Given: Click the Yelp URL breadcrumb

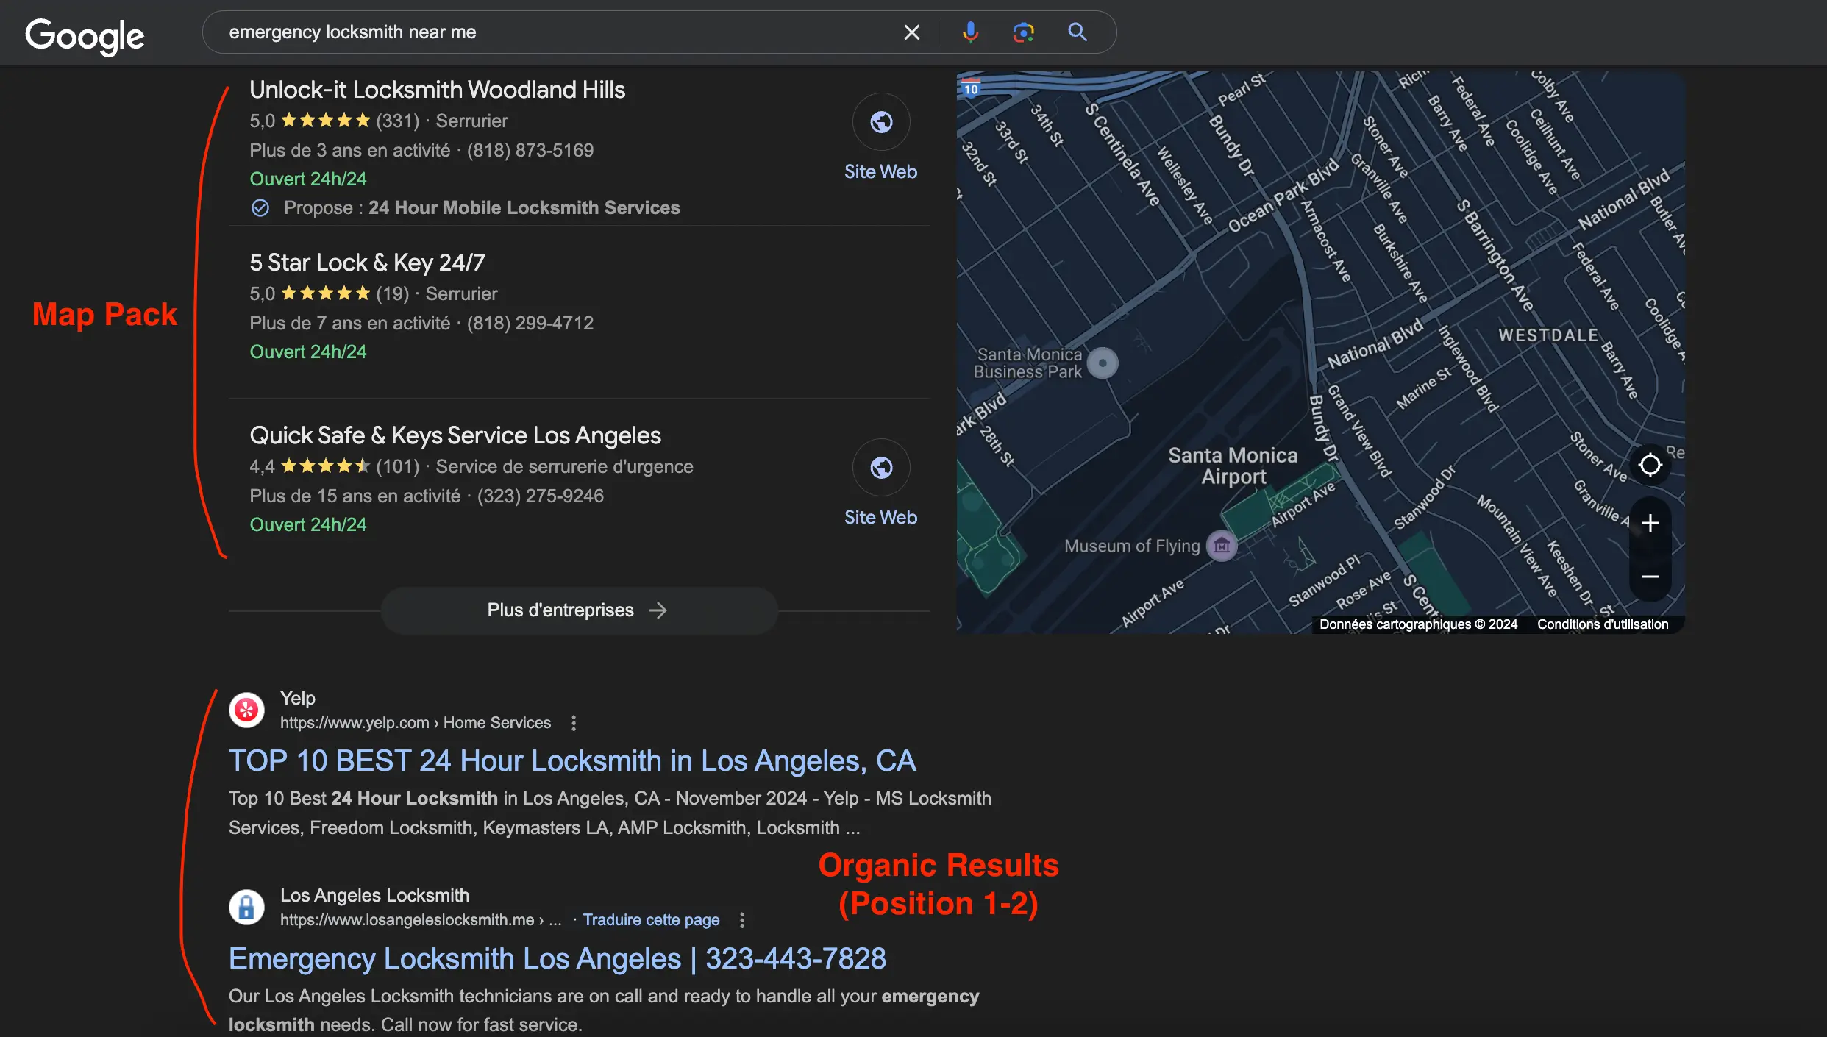Looking at the screenshot, I should point(415,723).
